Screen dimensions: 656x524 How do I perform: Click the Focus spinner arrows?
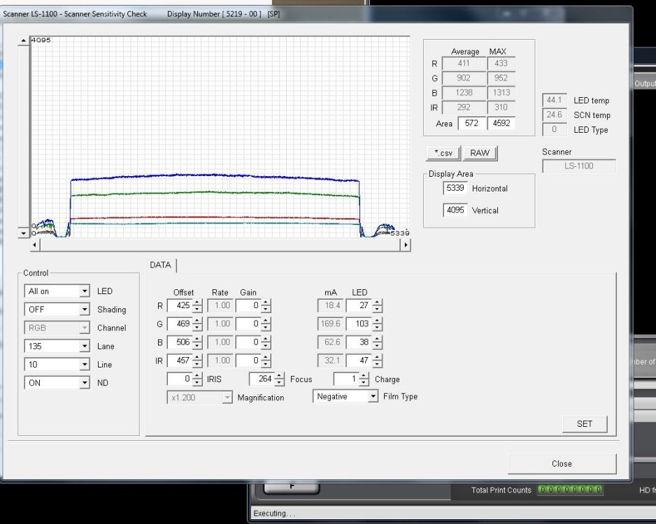coord(279,379)
